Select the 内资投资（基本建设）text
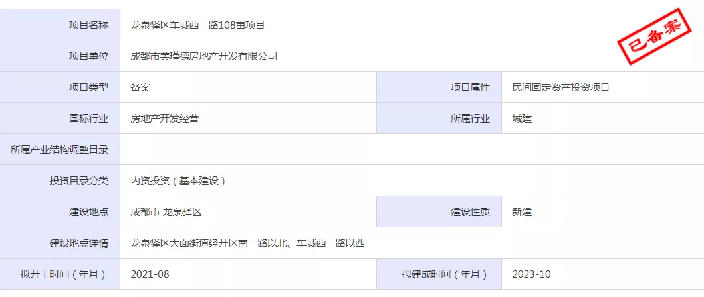 [178, 181]
